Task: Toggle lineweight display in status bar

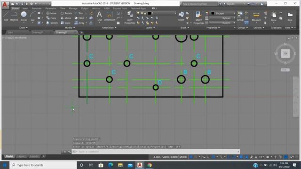Action: [x=241, y=157]
